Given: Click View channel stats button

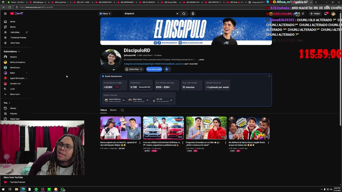Looking at the screenshot, I should [154, 69].
